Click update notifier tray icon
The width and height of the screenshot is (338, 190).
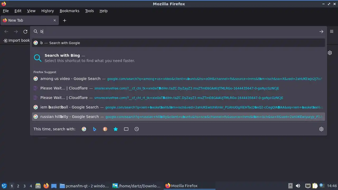tap(322, 186)
